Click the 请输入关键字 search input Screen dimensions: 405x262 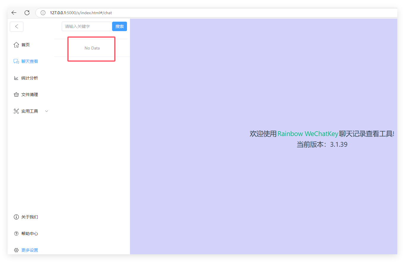(x=87, y=26)
